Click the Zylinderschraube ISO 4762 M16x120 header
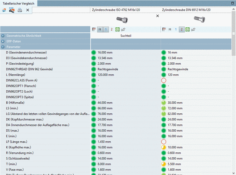The width and height of the screenshot is (236, 175). 116,10
